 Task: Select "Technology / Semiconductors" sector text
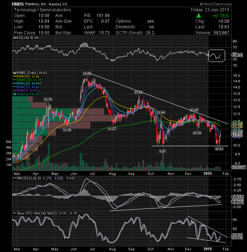point(43,10)
